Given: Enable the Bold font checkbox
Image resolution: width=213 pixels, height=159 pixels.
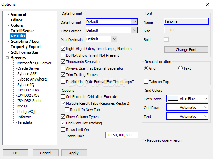Looking at the screenshot, I should (166, 40).
